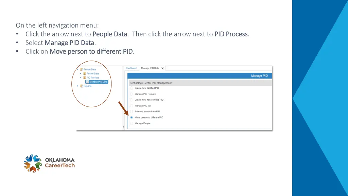The height and width of the screenshot is (196, 348).
Task: Click the Reports folder icon
Action: pyautogui.click(x=82, y=86)
